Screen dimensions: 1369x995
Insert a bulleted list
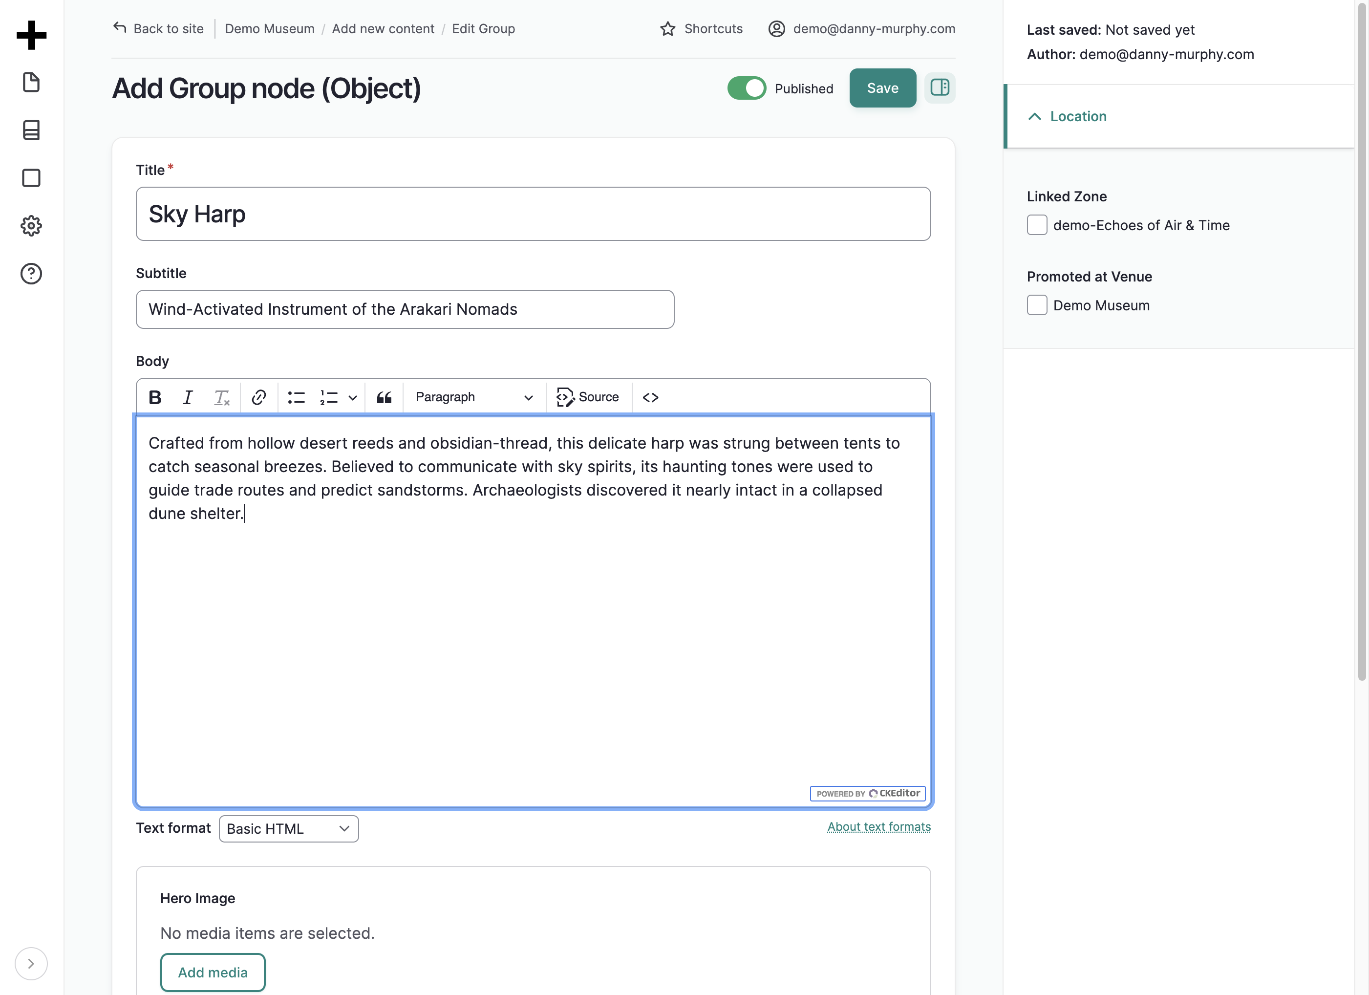[297, 397]
